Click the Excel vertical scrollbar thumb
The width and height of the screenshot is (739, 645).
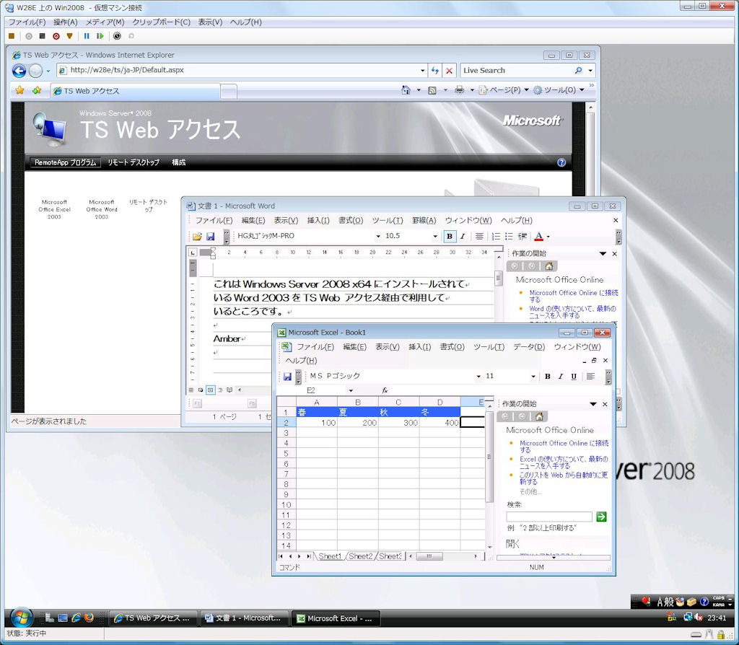[x=489, y=457]
